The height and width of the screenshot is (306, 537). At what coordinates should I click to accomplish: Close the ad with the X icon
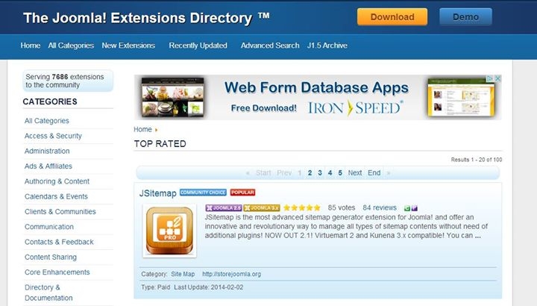pyautogui.click(x=497, y=78)
